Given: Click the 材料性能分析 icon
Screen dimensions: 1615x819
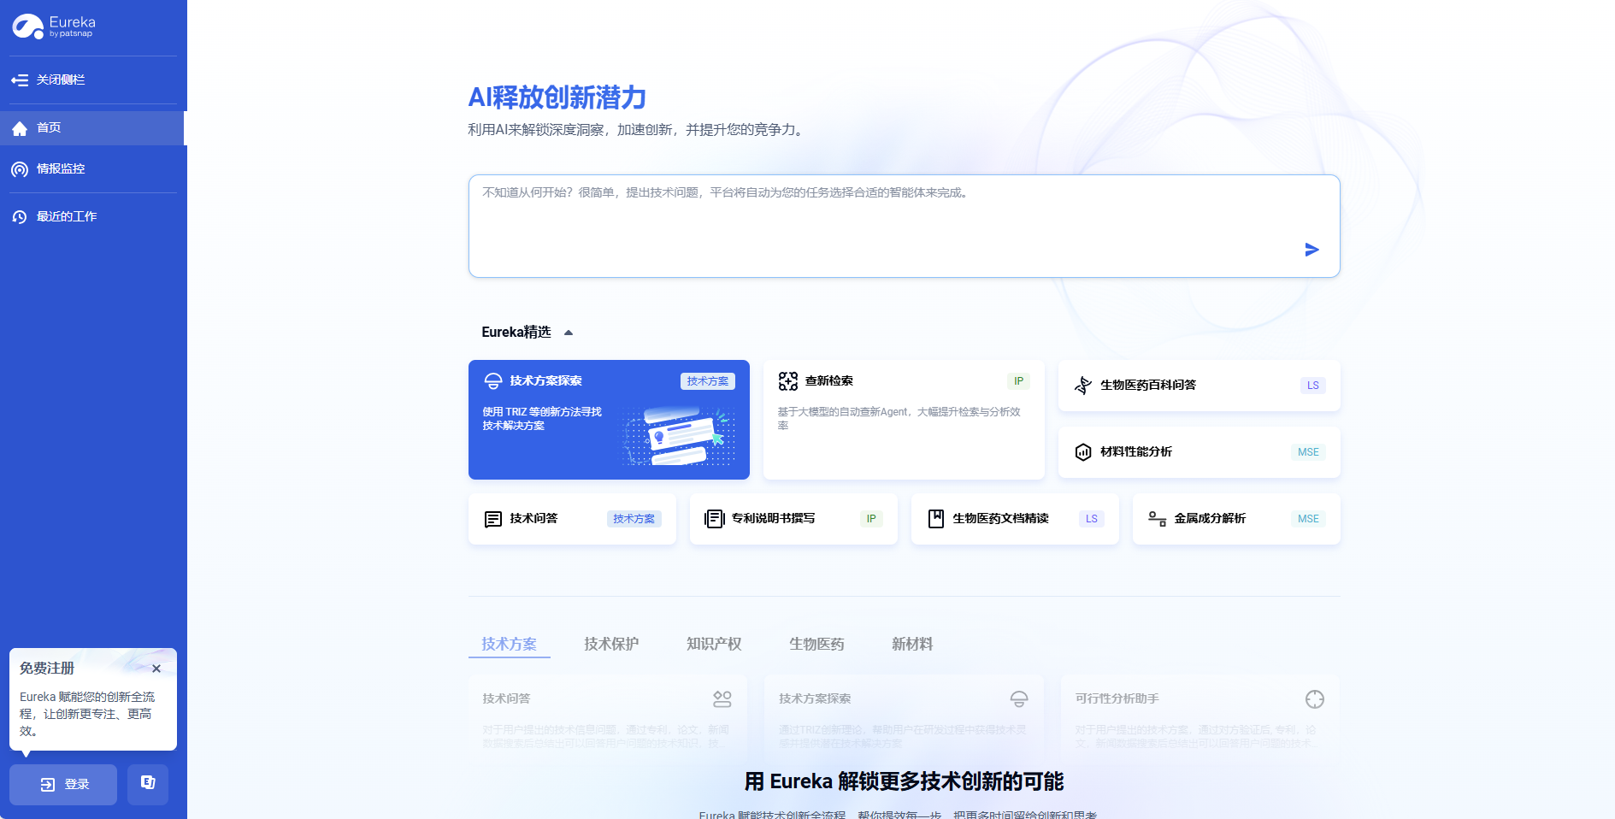Looking at the screenshot, I should pos(1083,452).
